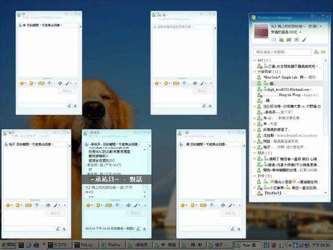Select contact Ming-jui Wong in contact list

(288, 95)
